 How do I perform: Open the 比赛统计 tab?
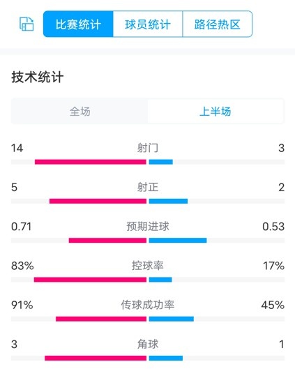click(78, 24)
